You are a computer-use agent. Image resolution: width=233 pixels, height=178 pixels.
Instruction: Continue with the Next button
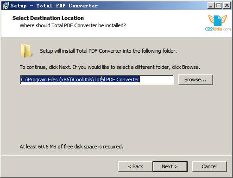[170, 166]
